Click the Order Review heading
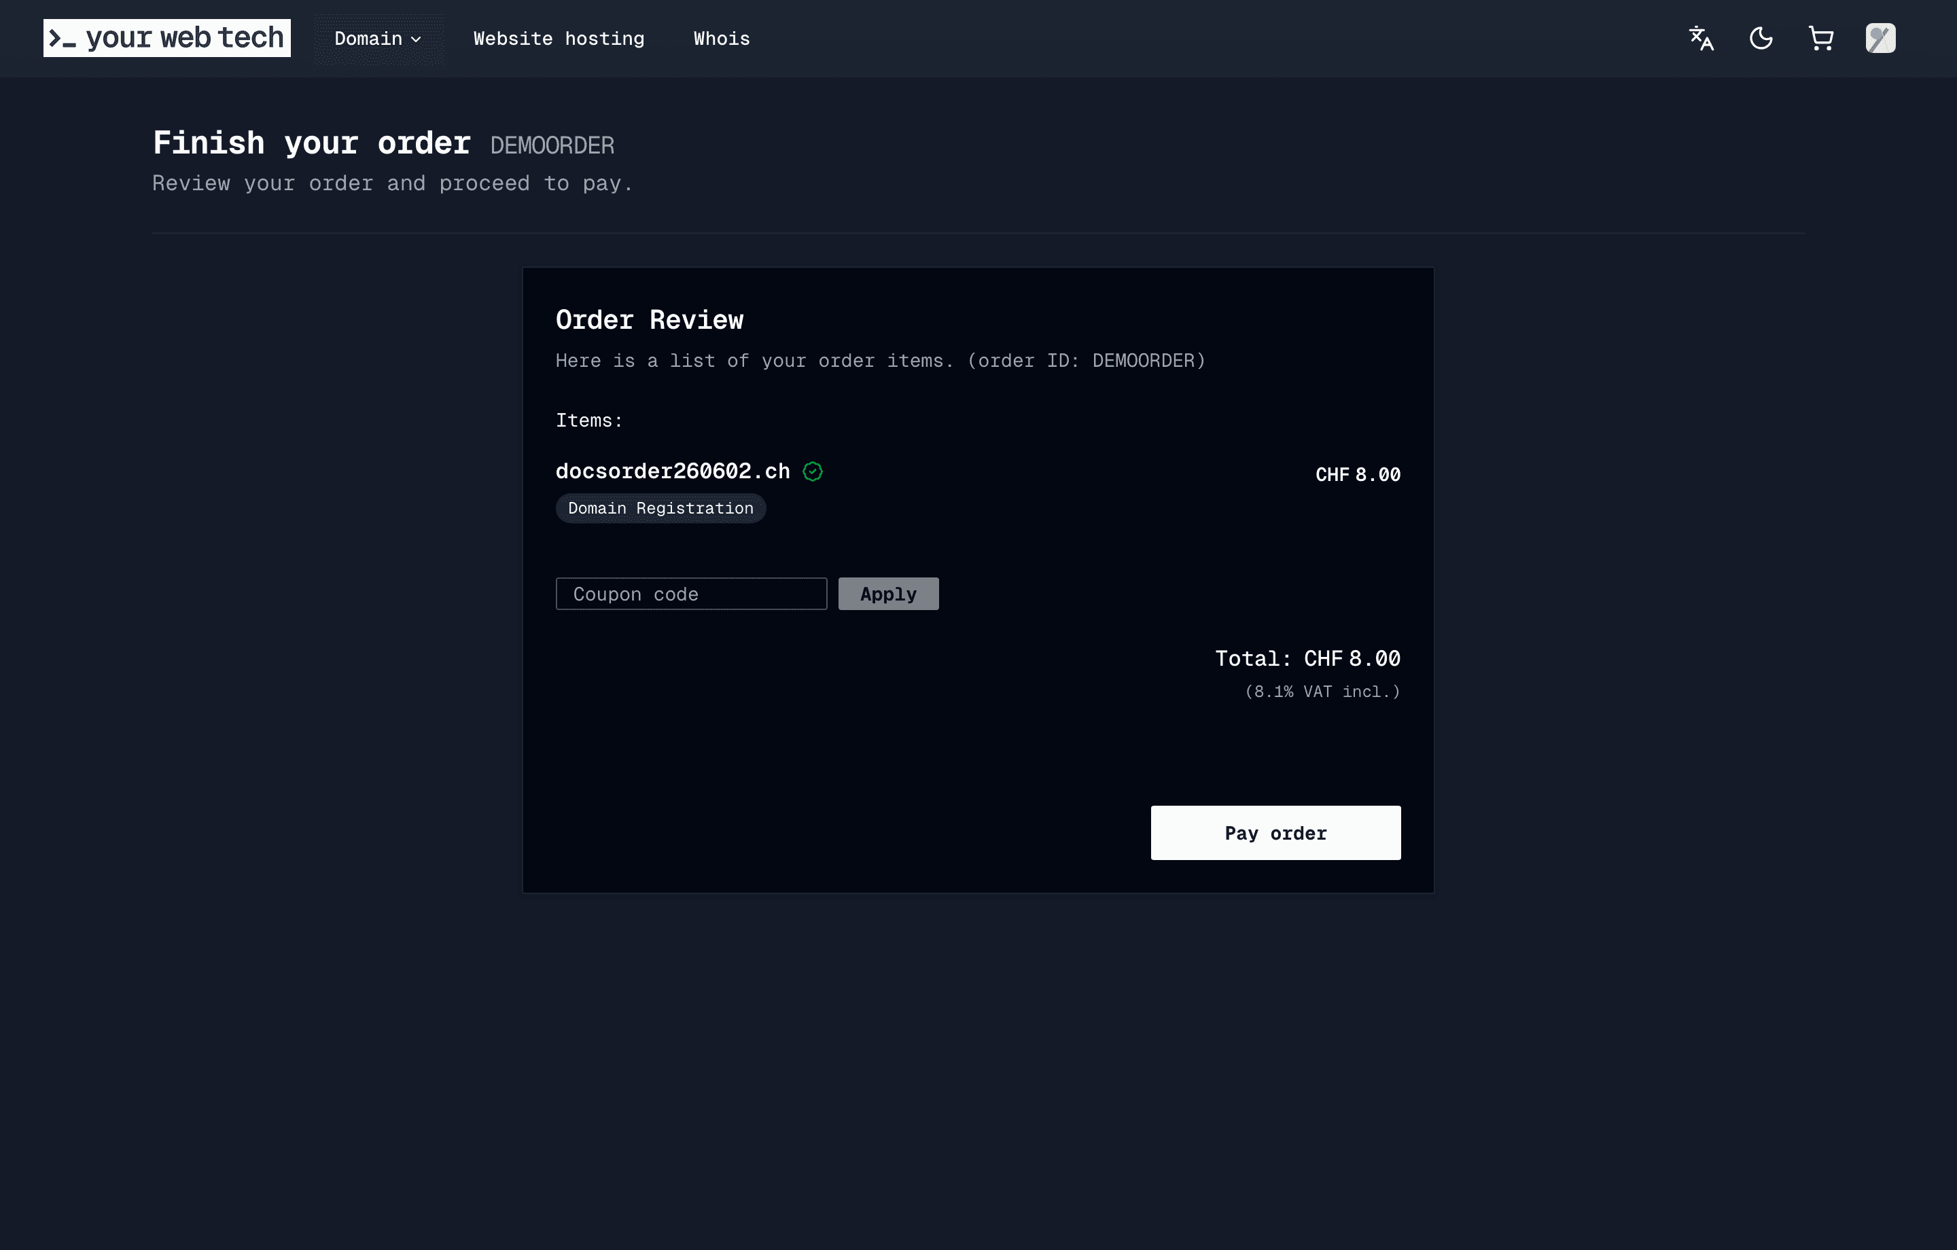The image size is (1957, 1250). (x=650, y=320)
